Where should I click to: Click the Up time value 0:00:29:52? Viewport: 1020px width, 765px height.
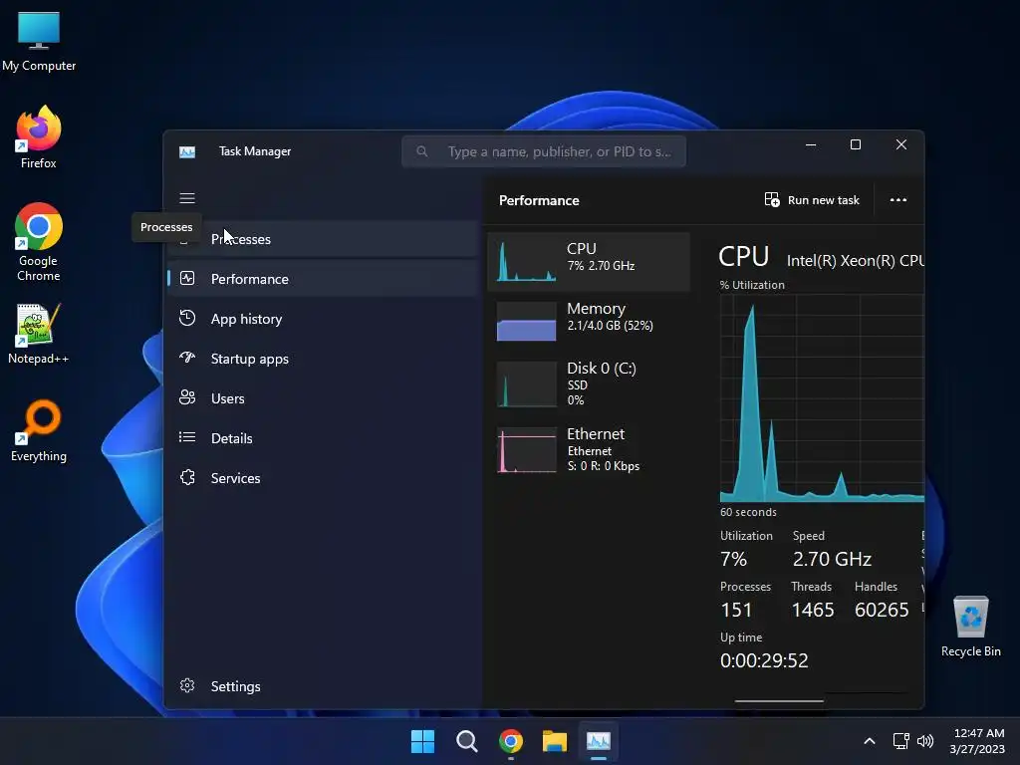[764, 660]
